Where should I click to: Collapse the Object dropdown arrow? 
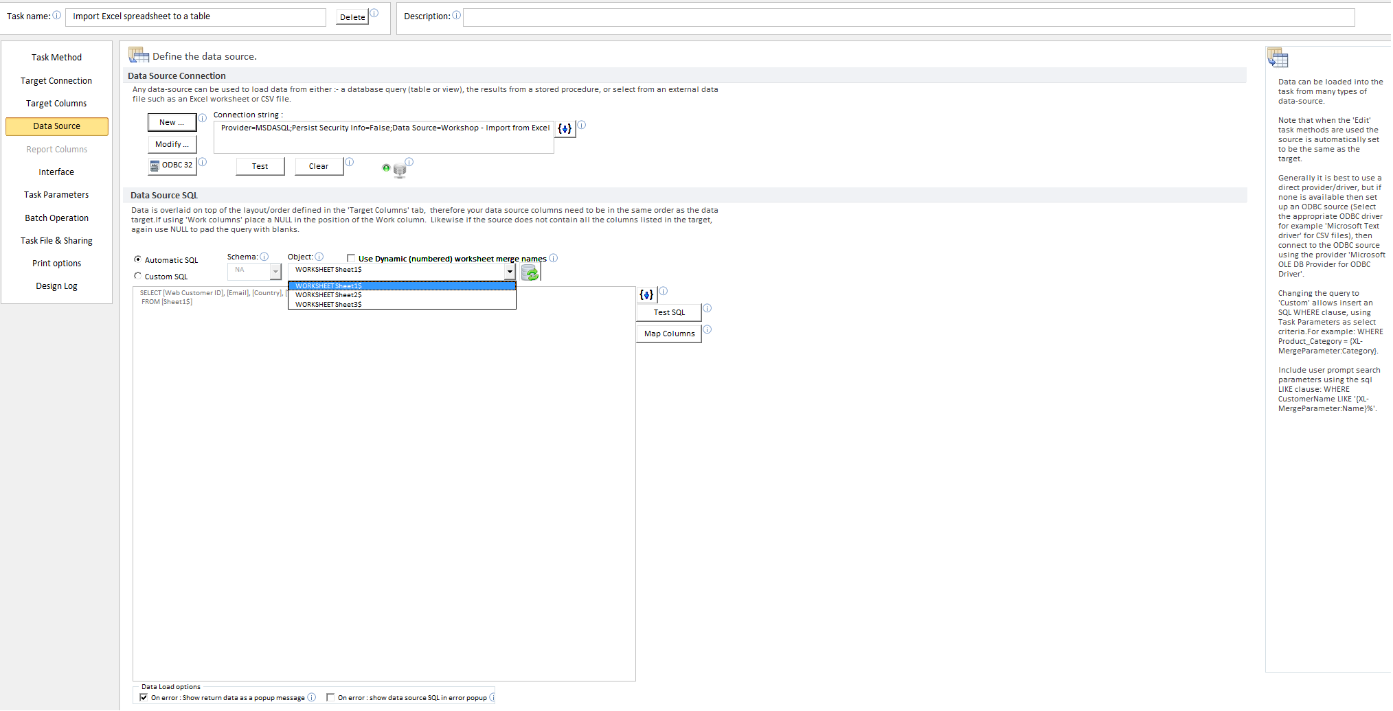[x=510, y=271]
